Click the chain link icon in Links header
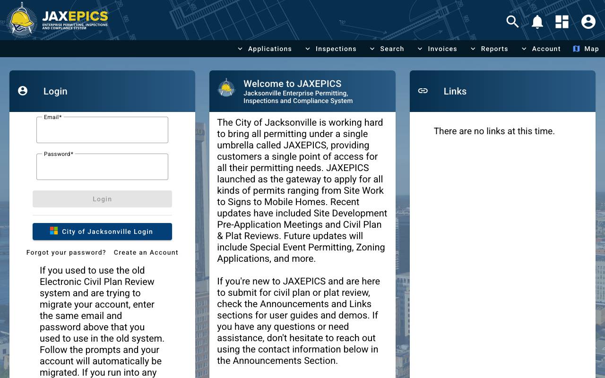The height and width of the screenshot is (378, 605). pos(423,91)
